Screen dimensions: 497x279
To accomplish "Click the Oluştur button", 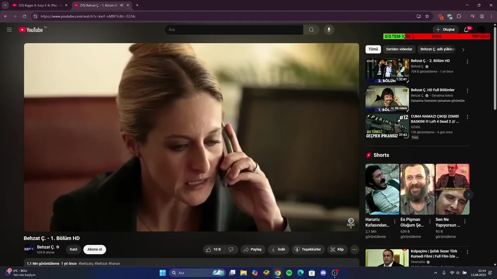I will (445, 29).
